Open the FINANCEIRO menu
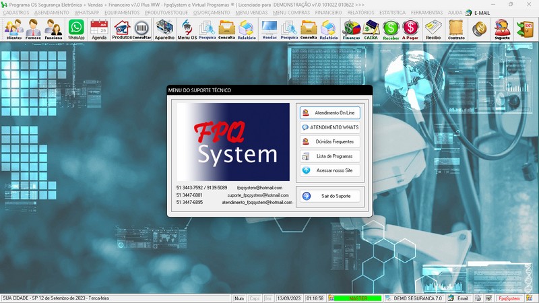 [328, 13]
